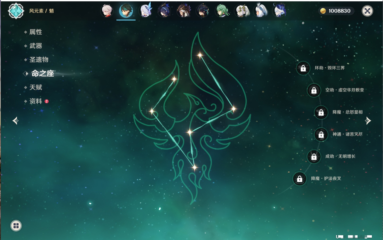Go to next character with right arrow
The height and width of the screenshot is (240, 383).
click(x=368, y=121)
